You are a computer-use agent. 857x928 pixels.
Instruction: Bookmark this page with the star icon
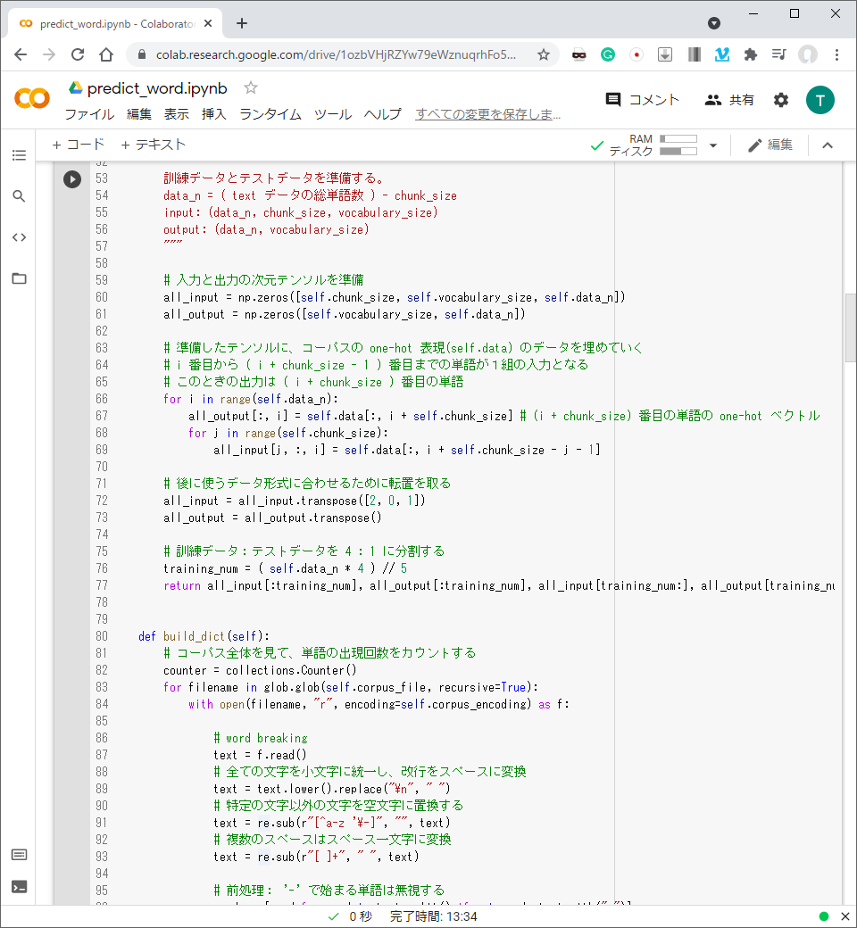pos(543,55)
